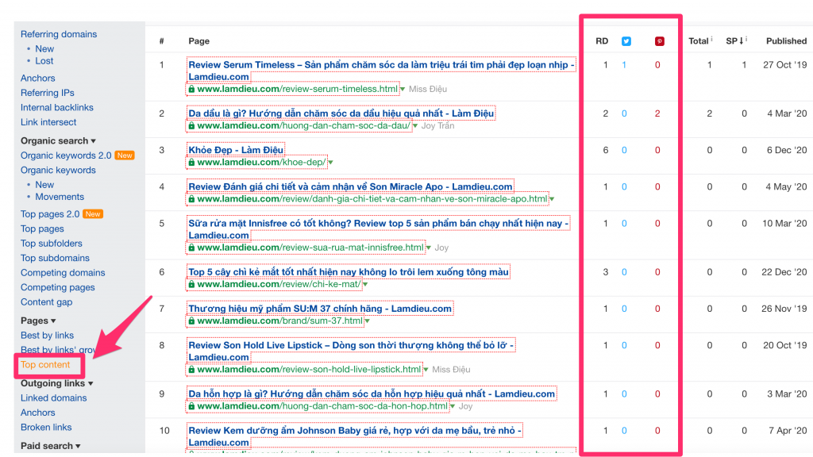Open Top pages report without New badge

(x=42, y=229)
